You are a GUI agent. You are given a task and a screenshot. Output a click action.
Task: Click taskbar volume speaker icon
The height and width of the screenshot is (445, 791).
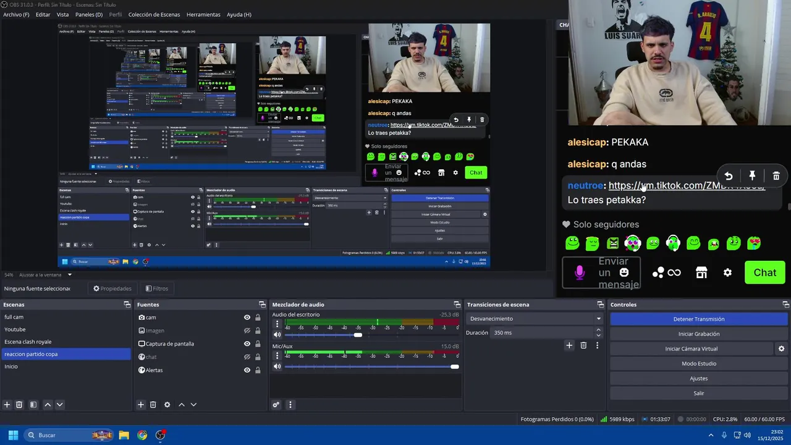[747, 435]
